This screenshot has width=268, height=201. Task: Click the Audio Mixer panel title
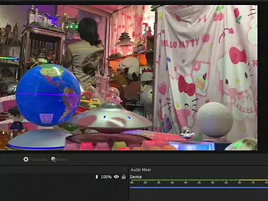tap(141, 170)
